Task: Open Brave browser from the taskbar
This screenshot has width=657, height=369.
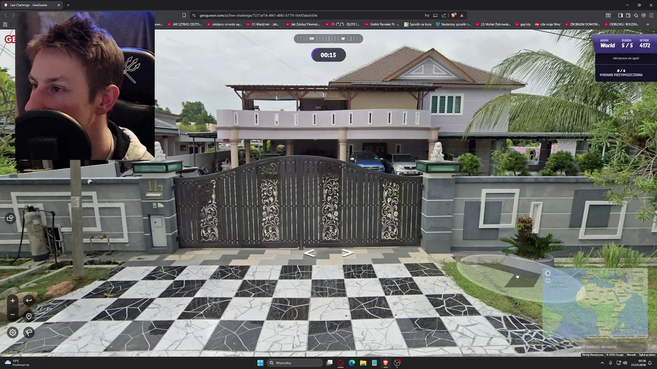Action: [x=385, y=363]
